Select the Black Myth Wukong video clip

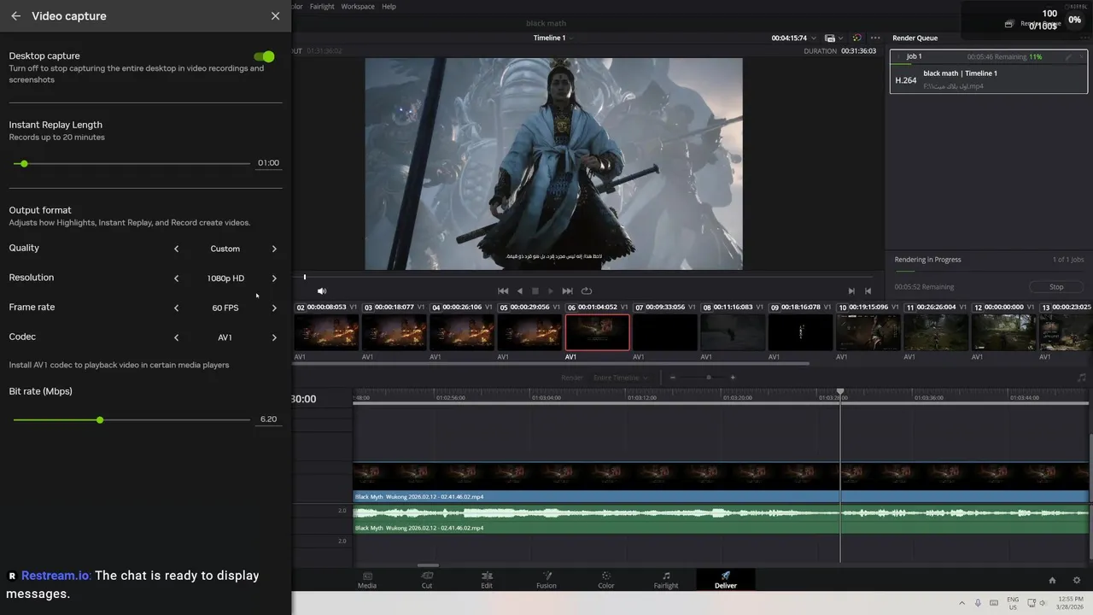721,483
